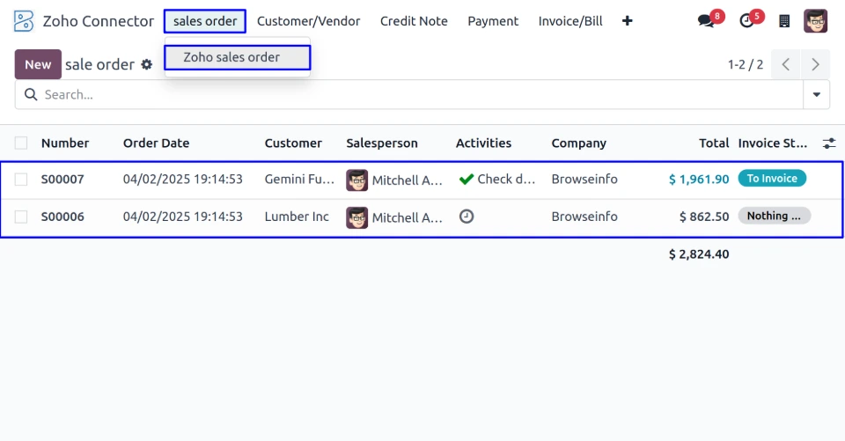Screen dimensions: 845x441
Task: Open the Customer/Vendor menu
Action: [x=308, y=21]
